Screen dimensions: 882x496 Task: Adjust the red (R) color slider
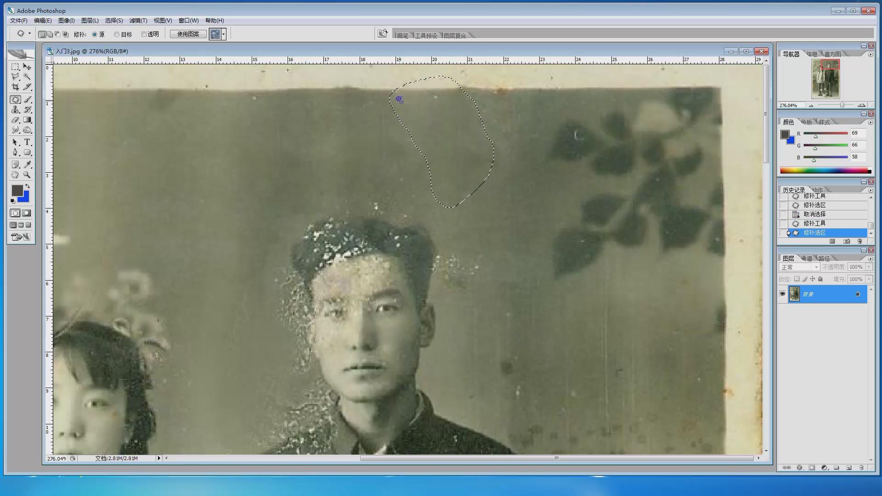coord(816,136)
